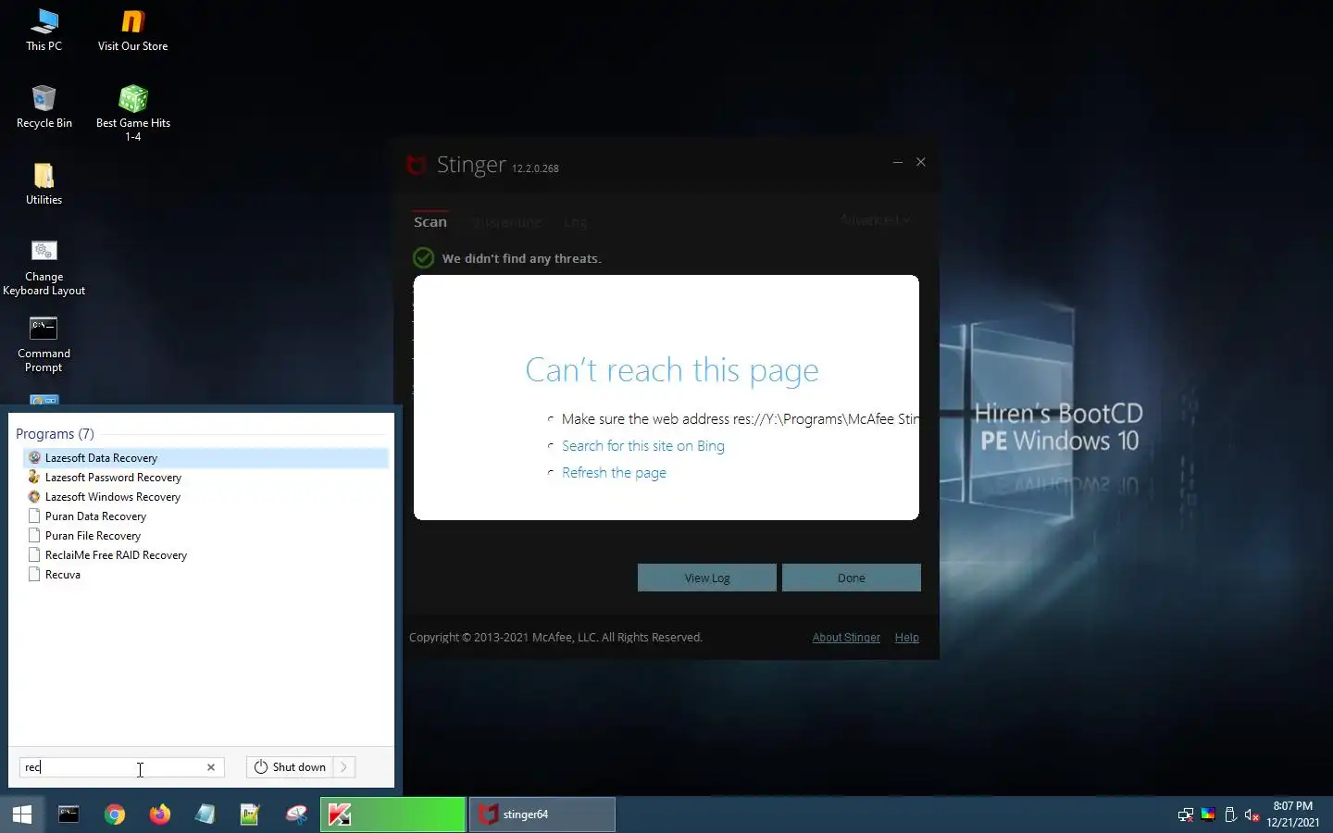Open Visit Our Store desktop shortcut
The image size is (1333, 833).
(132, 30)
